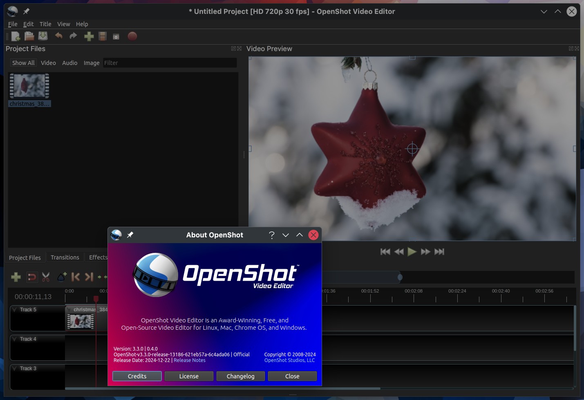This screenshot has width=584, height=400.
Task: Close the Video Preview panel
Action: click(x=577, y=49)
